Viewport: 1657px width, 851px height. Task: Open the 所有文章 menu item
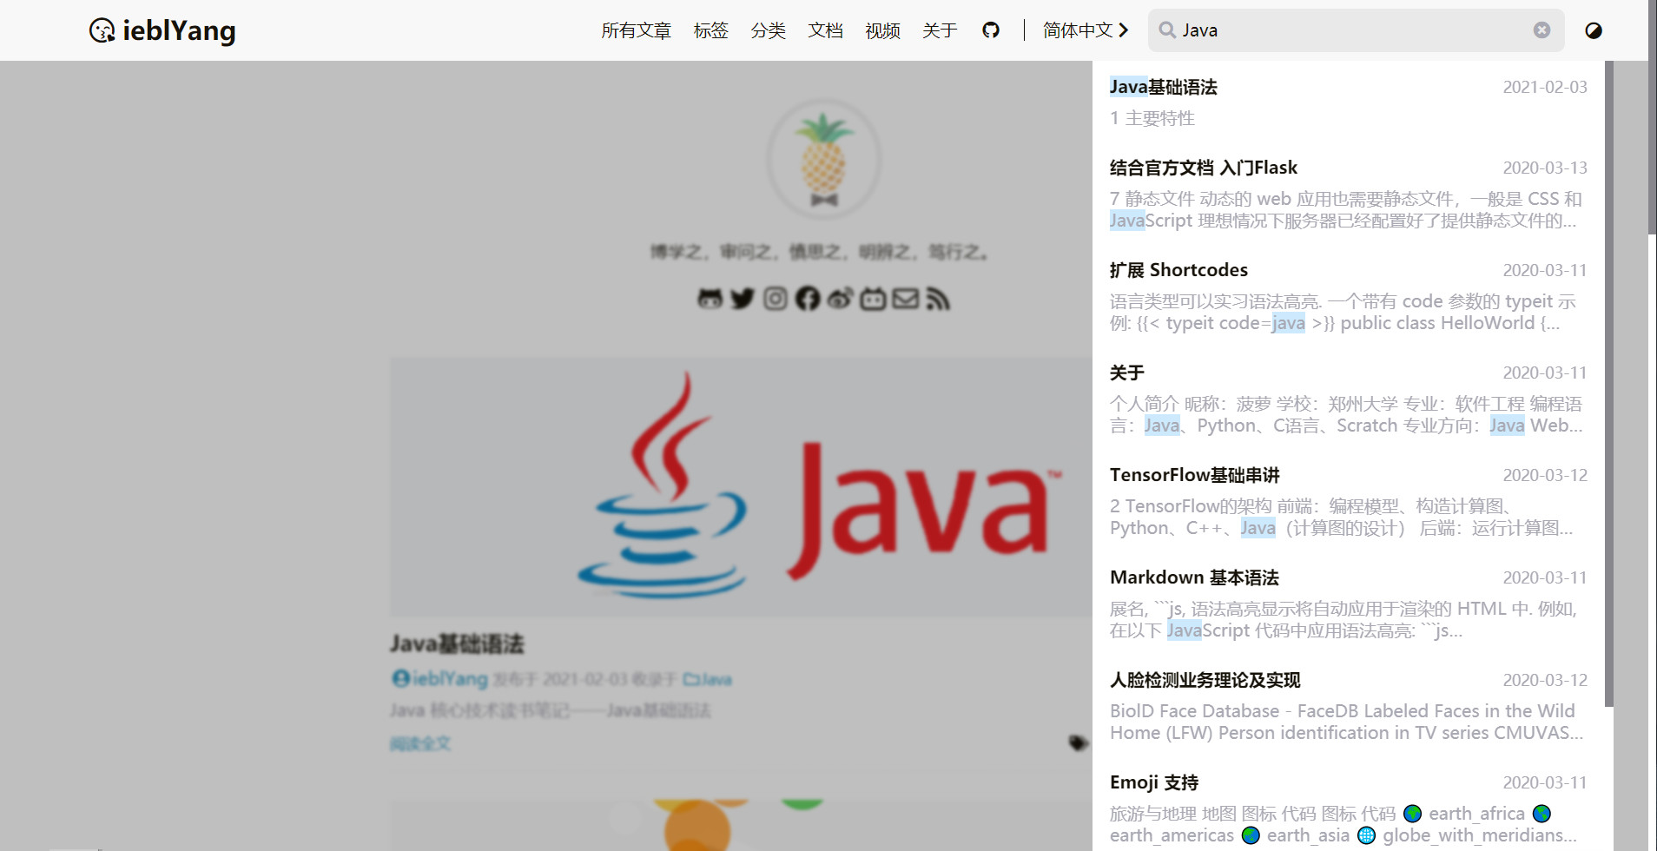pyautogui.click(x=636, y=30)
